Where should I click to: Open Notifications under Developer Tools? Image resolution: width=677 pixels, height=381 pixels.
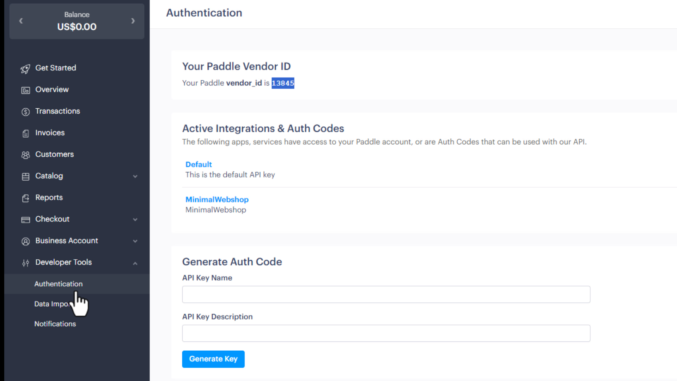coord(55,324)
